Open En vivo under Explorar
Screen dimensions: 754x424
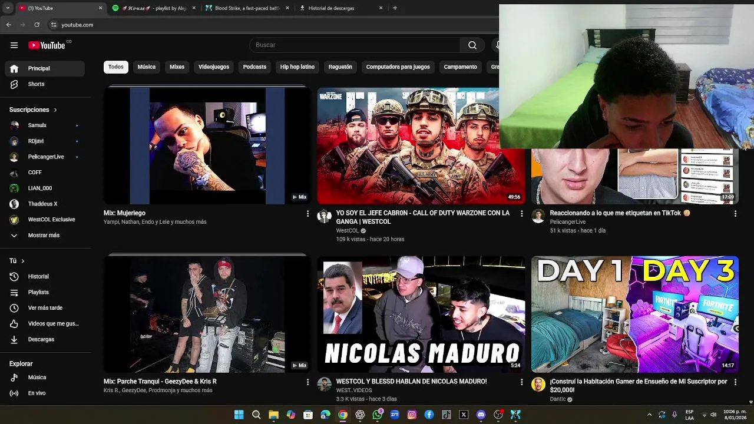coord(45,393)
